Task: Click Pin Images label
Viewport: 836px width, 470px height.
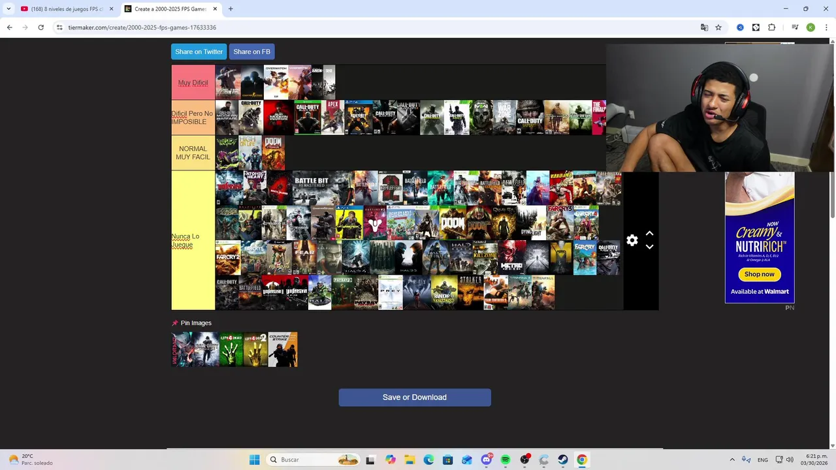Action: point(196,323)
